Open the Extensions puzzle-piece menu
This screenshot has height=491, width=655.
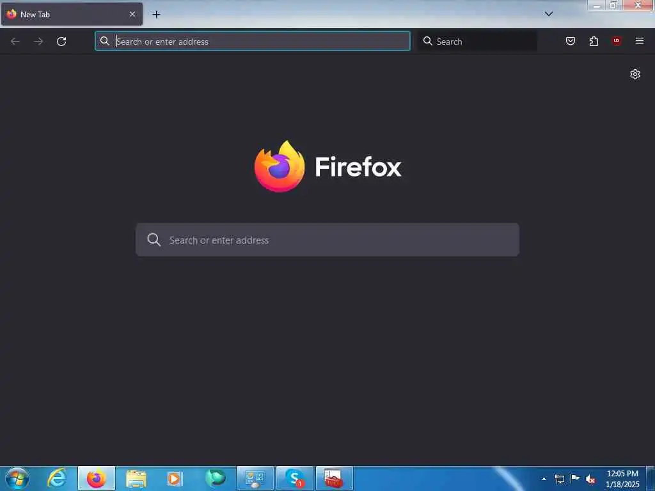pyautogui.click(x=594, y=41)
